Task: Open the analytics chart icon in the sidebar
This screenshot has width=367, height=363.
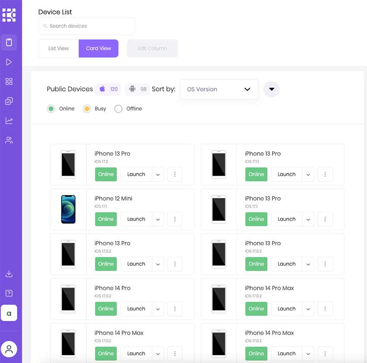Action: point(9,120)
